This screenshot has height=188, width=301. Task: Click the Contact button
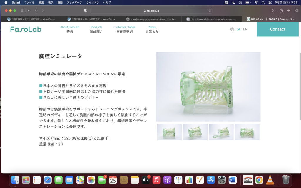coord(277,29)
